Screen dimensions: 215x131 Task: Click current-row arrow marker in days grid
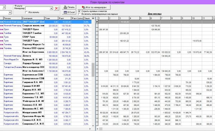pyautogui.click(x=97, y=22)
